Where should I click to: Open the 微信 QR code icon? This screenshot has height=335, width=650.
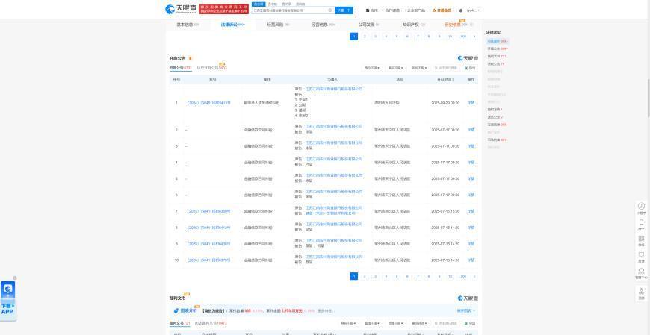[x=641, y=240]
